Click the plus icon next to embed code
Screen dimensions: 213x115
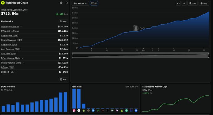pos(184,3)
